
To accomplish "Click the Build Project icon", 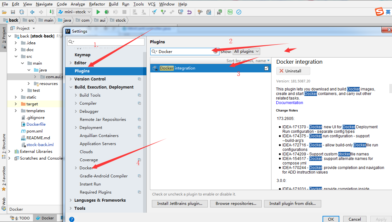I will 52,12.
